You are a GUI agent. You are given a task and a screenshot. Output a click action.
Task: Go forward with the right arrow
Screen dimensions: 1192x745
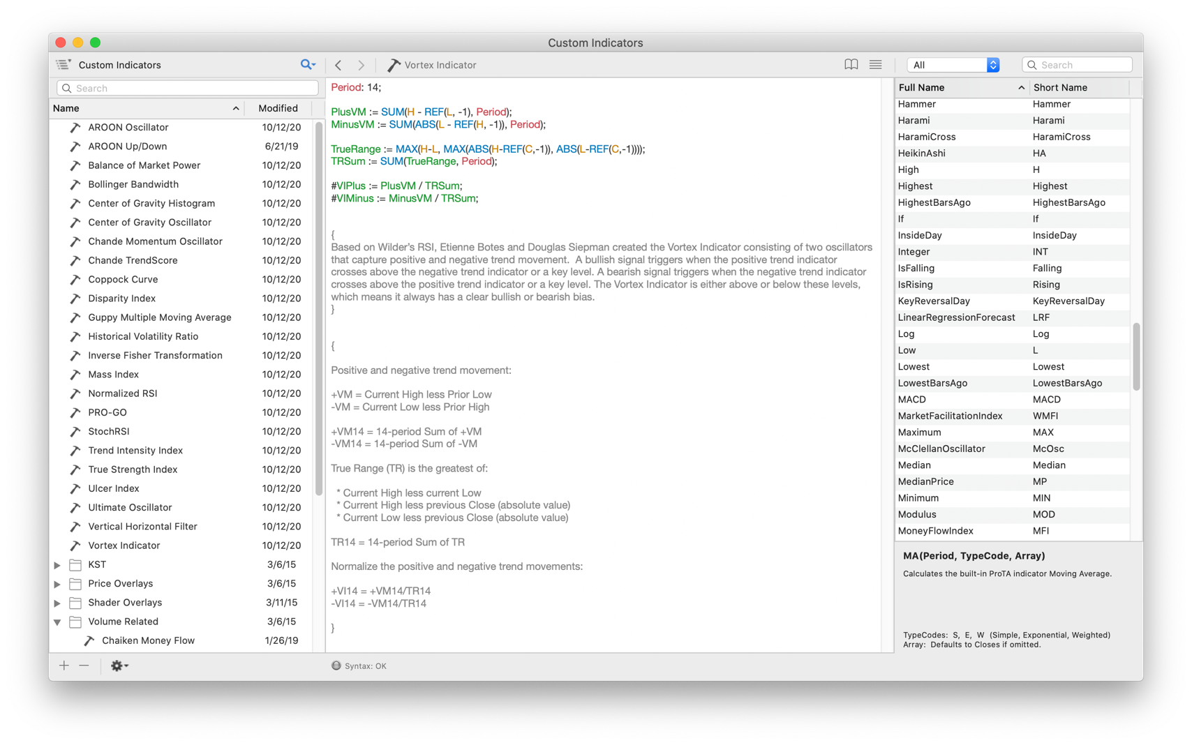[361, 65]
